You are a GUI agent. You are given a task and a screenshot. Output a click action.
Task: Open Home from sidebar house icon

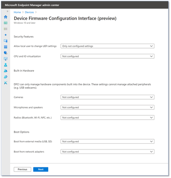pyautogui.click(x=6, y=17)
